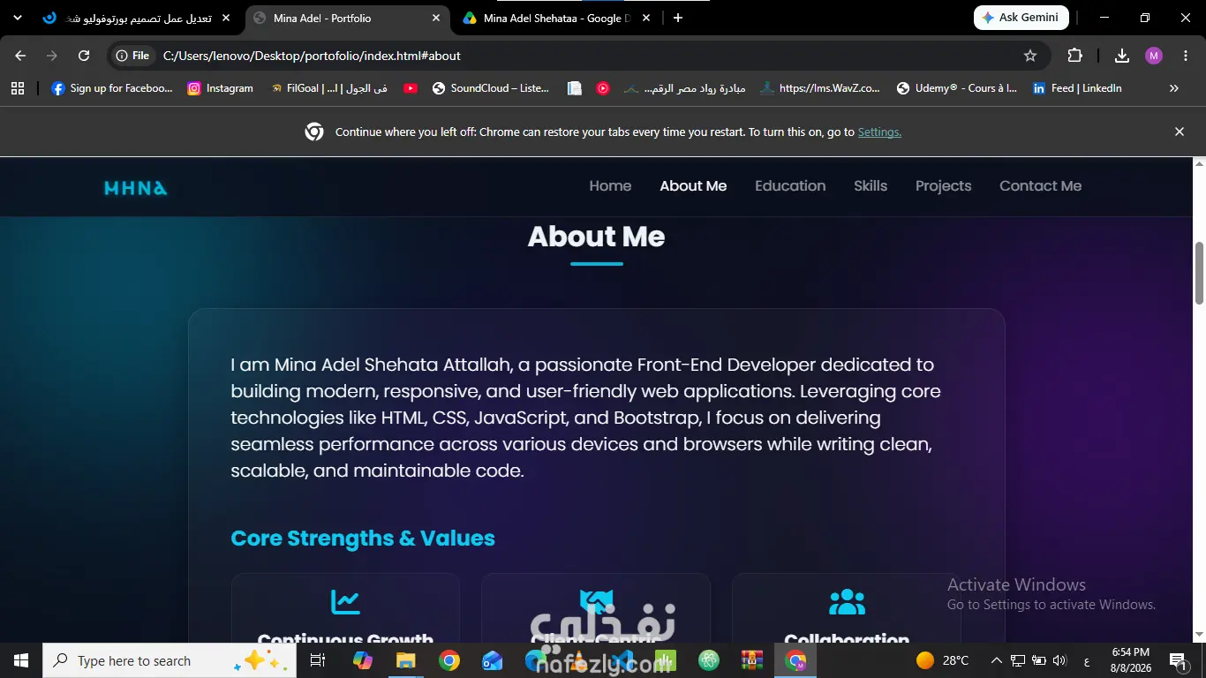Reload the portfolio page
The width and height of the screenshot is (1206, 678).
(x=84, y=56)
